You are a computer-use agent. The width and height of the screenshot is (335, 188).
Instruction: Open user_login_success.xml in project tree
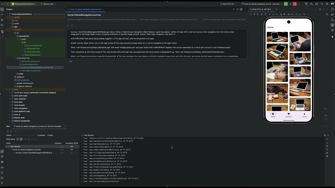(x=31, y=71)
